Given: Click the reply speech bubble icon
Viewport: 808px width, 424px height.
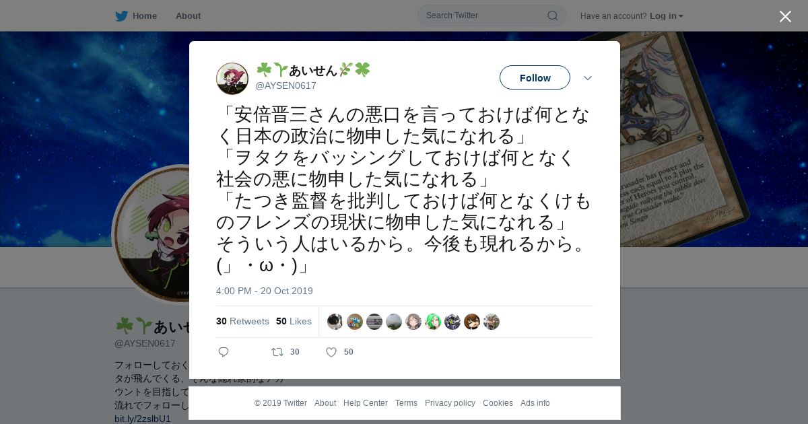Looking at the screenshot, I should [x=224, y=352].
